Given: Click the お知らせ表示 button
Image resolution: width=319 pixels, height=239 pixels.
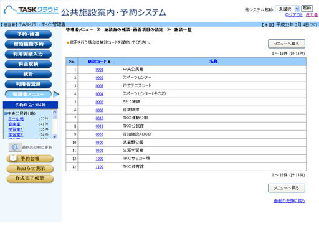Looking at the screenshot, I should 30,169.
